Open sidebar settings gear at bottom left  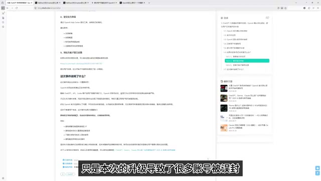pos(3,178)
